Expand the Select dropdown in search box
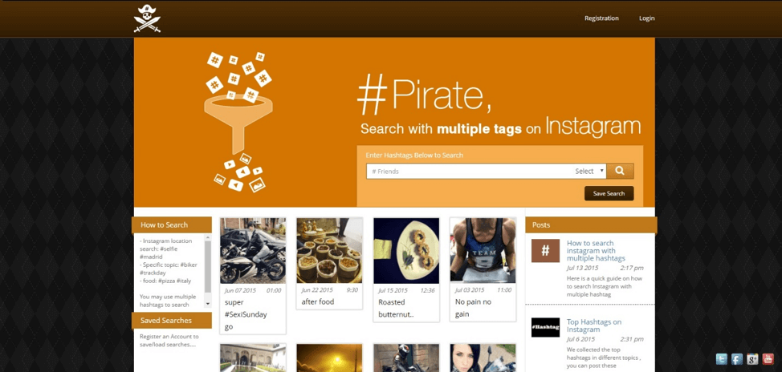 tap(589, 172)
